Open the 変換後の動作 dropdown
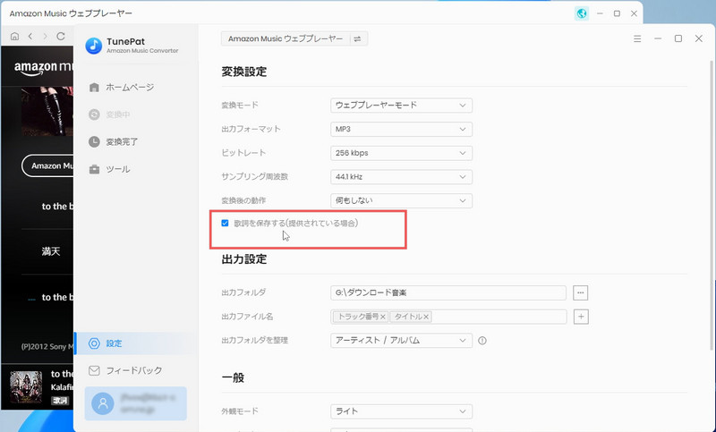 [401, 200]
